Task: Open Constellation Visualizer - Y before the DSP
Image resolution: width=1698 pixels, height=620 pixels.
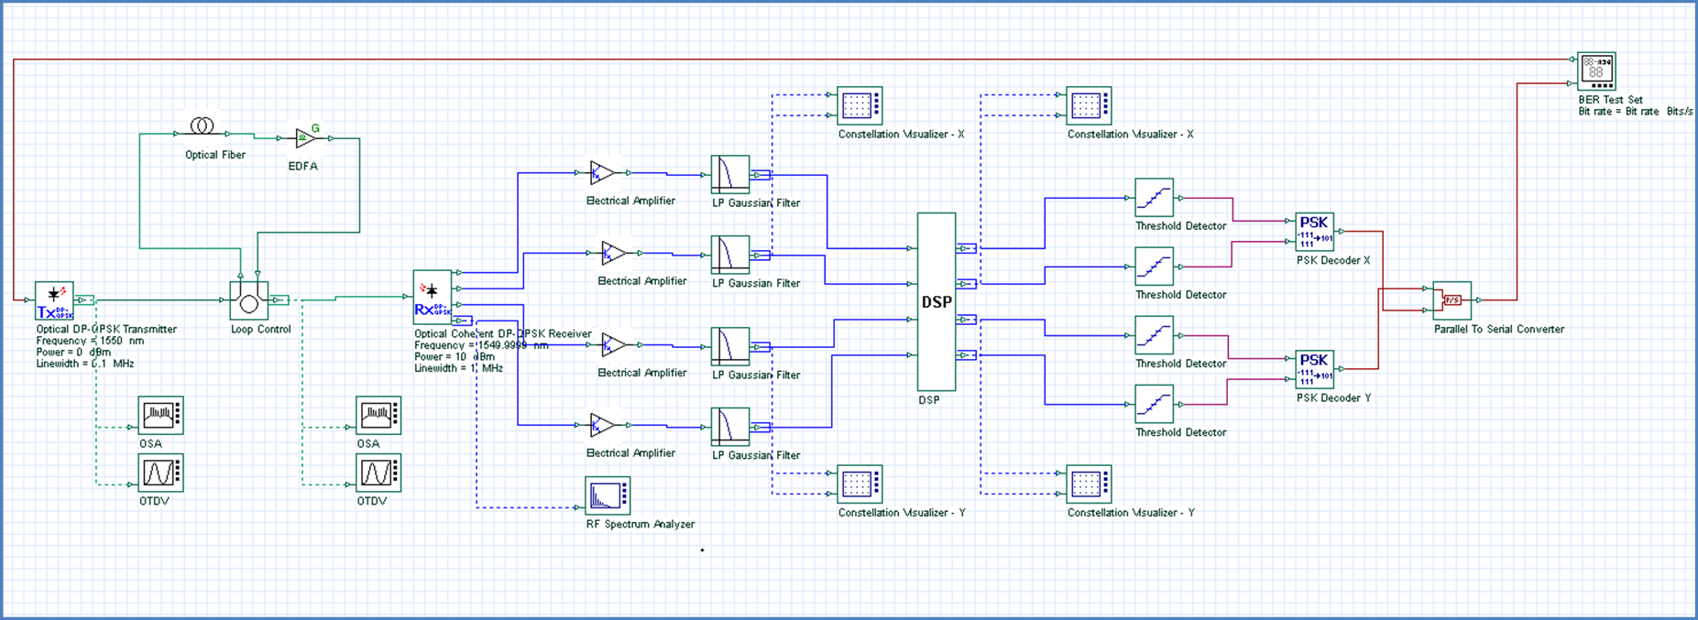Action: coord(860,484)
